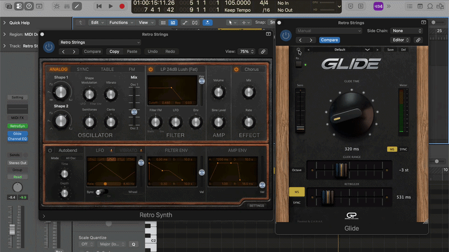Flip the LFO Sync switch
The height and width of the screenshot is (252, 449).
tap(102, 192)
